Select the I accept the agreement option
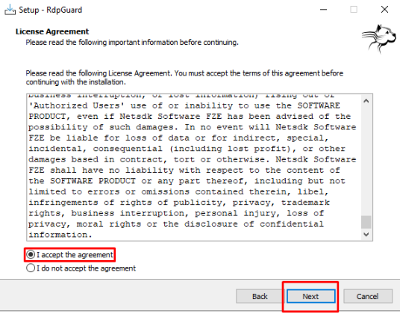Viewport: 400px width, 314px height. pyautogui.click(x=70, y=255)
